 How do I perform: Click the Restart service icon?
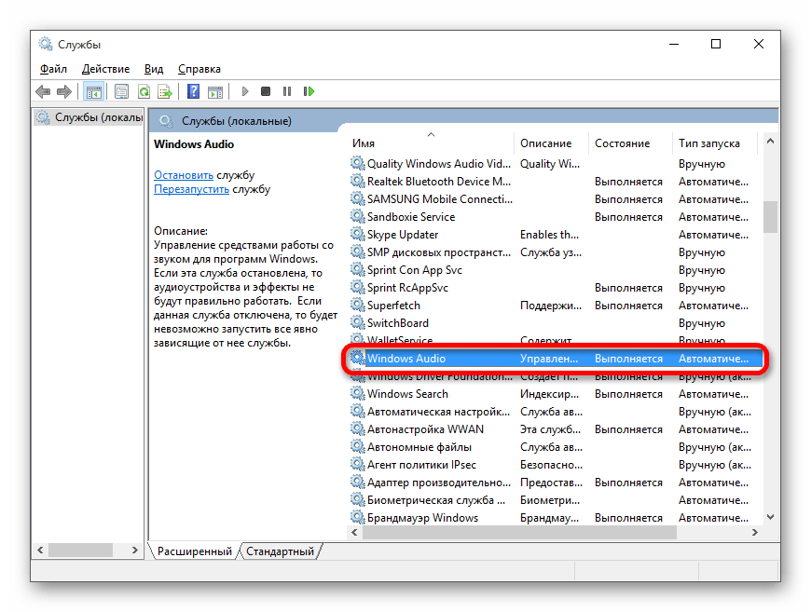(x=309, y=91)
